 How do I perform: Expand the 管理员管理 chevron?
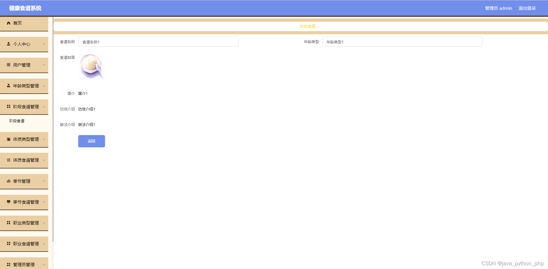[44, 264]
